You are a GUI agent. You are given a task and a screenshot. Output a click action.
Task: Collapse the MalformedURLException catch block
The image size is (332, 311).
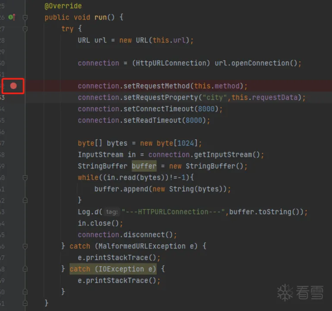(x=25, y=246)
